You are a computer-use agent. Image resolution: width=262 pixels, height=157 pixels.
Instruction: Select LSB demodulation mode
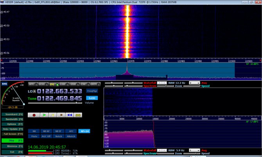(x=65, y=84)
